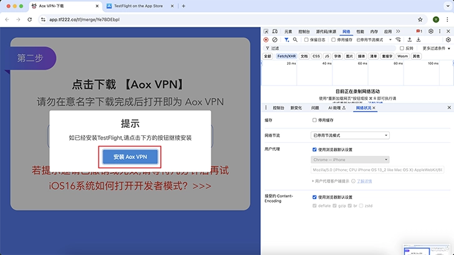Switch to 性能 tab

point(360,32)
